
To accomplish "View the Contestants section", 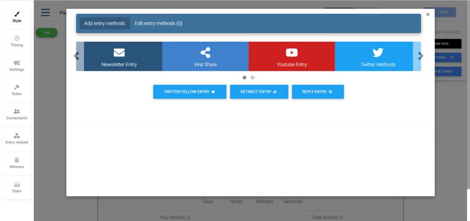I will click(17, 114).
